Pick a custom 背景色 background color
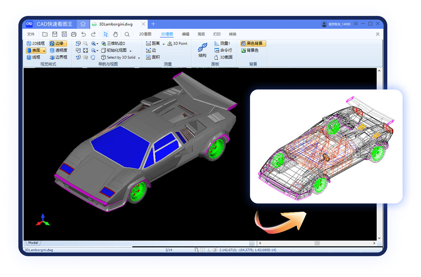 [x=250, y=50]
